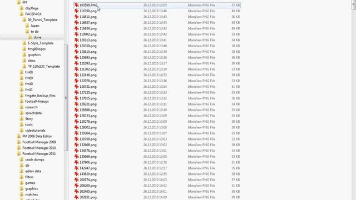This screenshot has width=356, height=200.
Task: Select the crash dumps folder
Action: [x=34, y=159]
